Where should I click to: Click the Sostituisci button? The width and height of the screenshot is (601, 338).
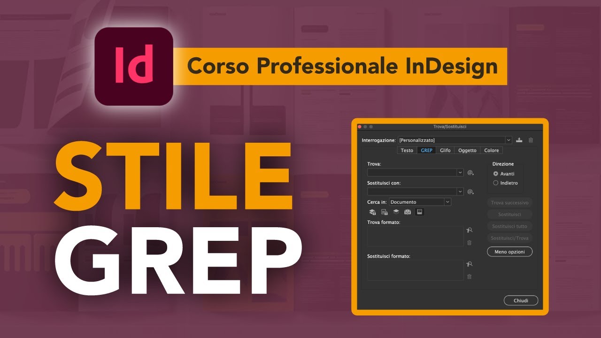coord(509,214)
